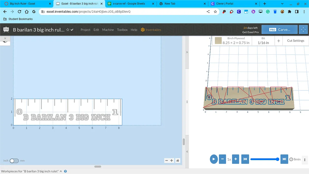Click the simulation progress slider

pos(264,159)
